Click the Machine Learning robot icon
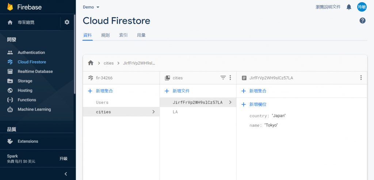Viewport: 374px width, 180px height. tap(10, 110)
